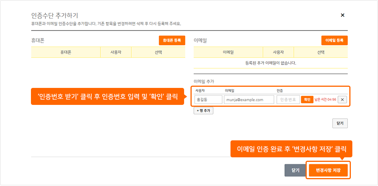Click the 사용자 header in phone table

coord(116,52)
